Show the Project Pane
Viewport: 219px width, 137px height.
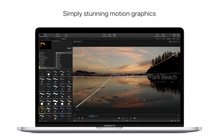(58, 35)
